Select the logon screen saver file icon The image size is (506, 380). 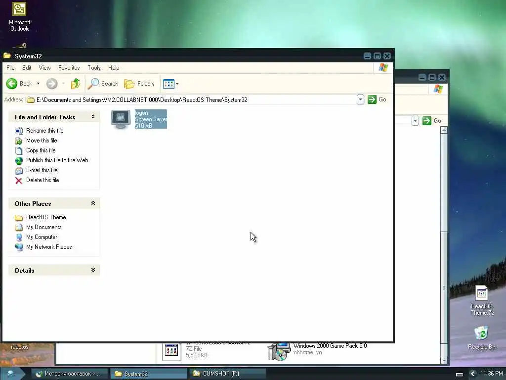[x=121, y=119]
